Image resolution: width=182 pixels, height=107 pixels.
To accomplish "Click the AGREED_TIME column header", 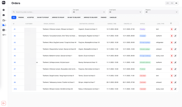I will point(112,24).
